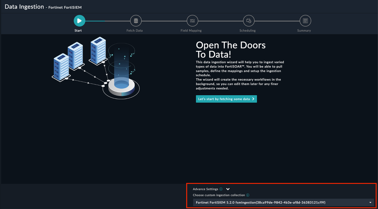
Task: Select the Summary step label
Action: [304, 31]
